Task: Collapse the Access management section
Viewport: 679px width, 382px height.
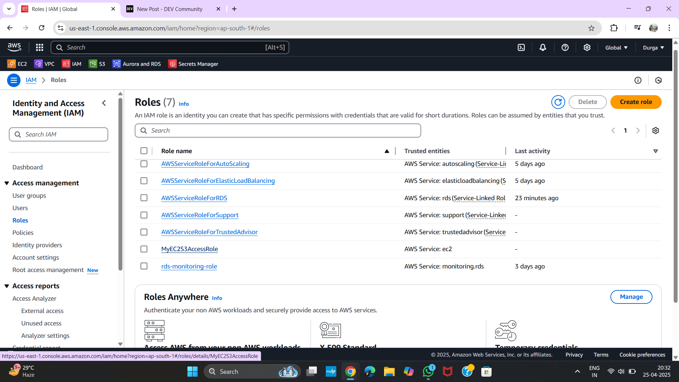Action: [7, 183]
